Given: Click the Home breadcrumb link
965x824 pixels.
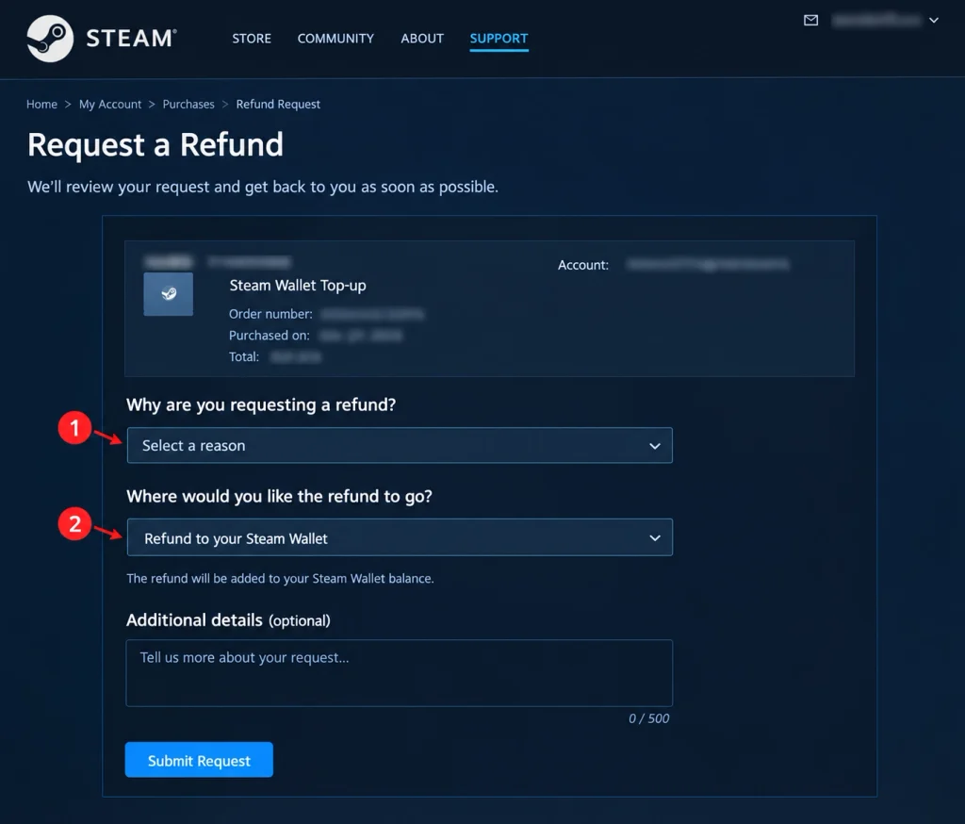Looking at the screenshot, I should 41,104.
